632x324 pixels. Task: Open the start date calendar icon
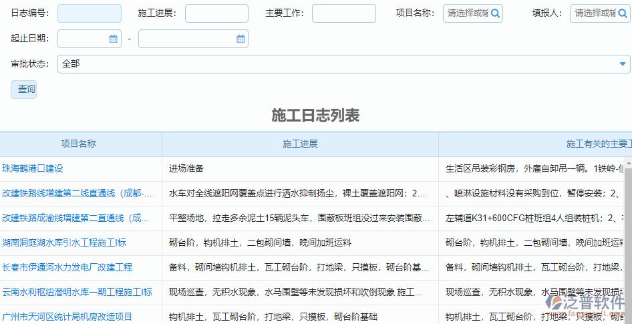[x=114, y=39]
